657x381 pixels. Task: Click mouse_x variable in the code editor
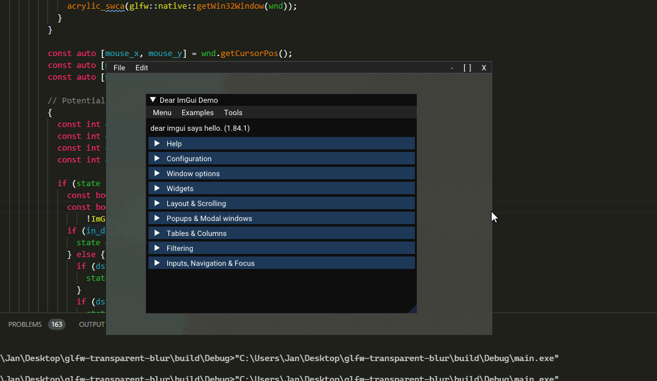point(122,54)
